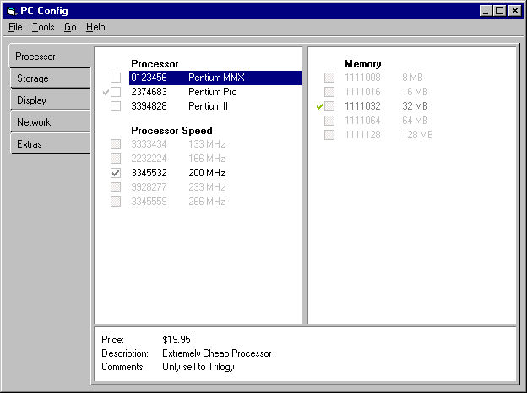The image size is (527, 393).
Task: Select the Pentium MMX row text
Action: 215,78
